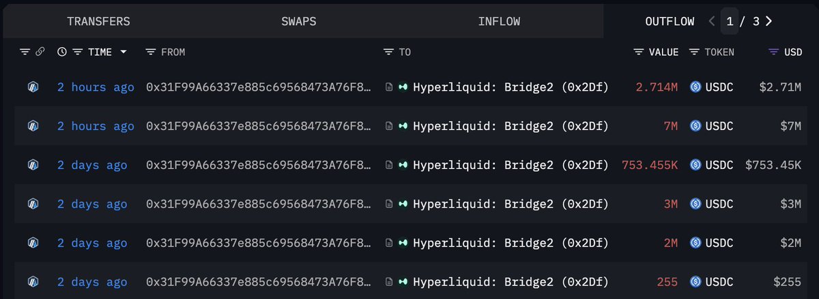Image resolution: width=819 pixels, height=299 pixels.
Task: Switch to the SWAPS tab
Action: click(x=299, y=21)
